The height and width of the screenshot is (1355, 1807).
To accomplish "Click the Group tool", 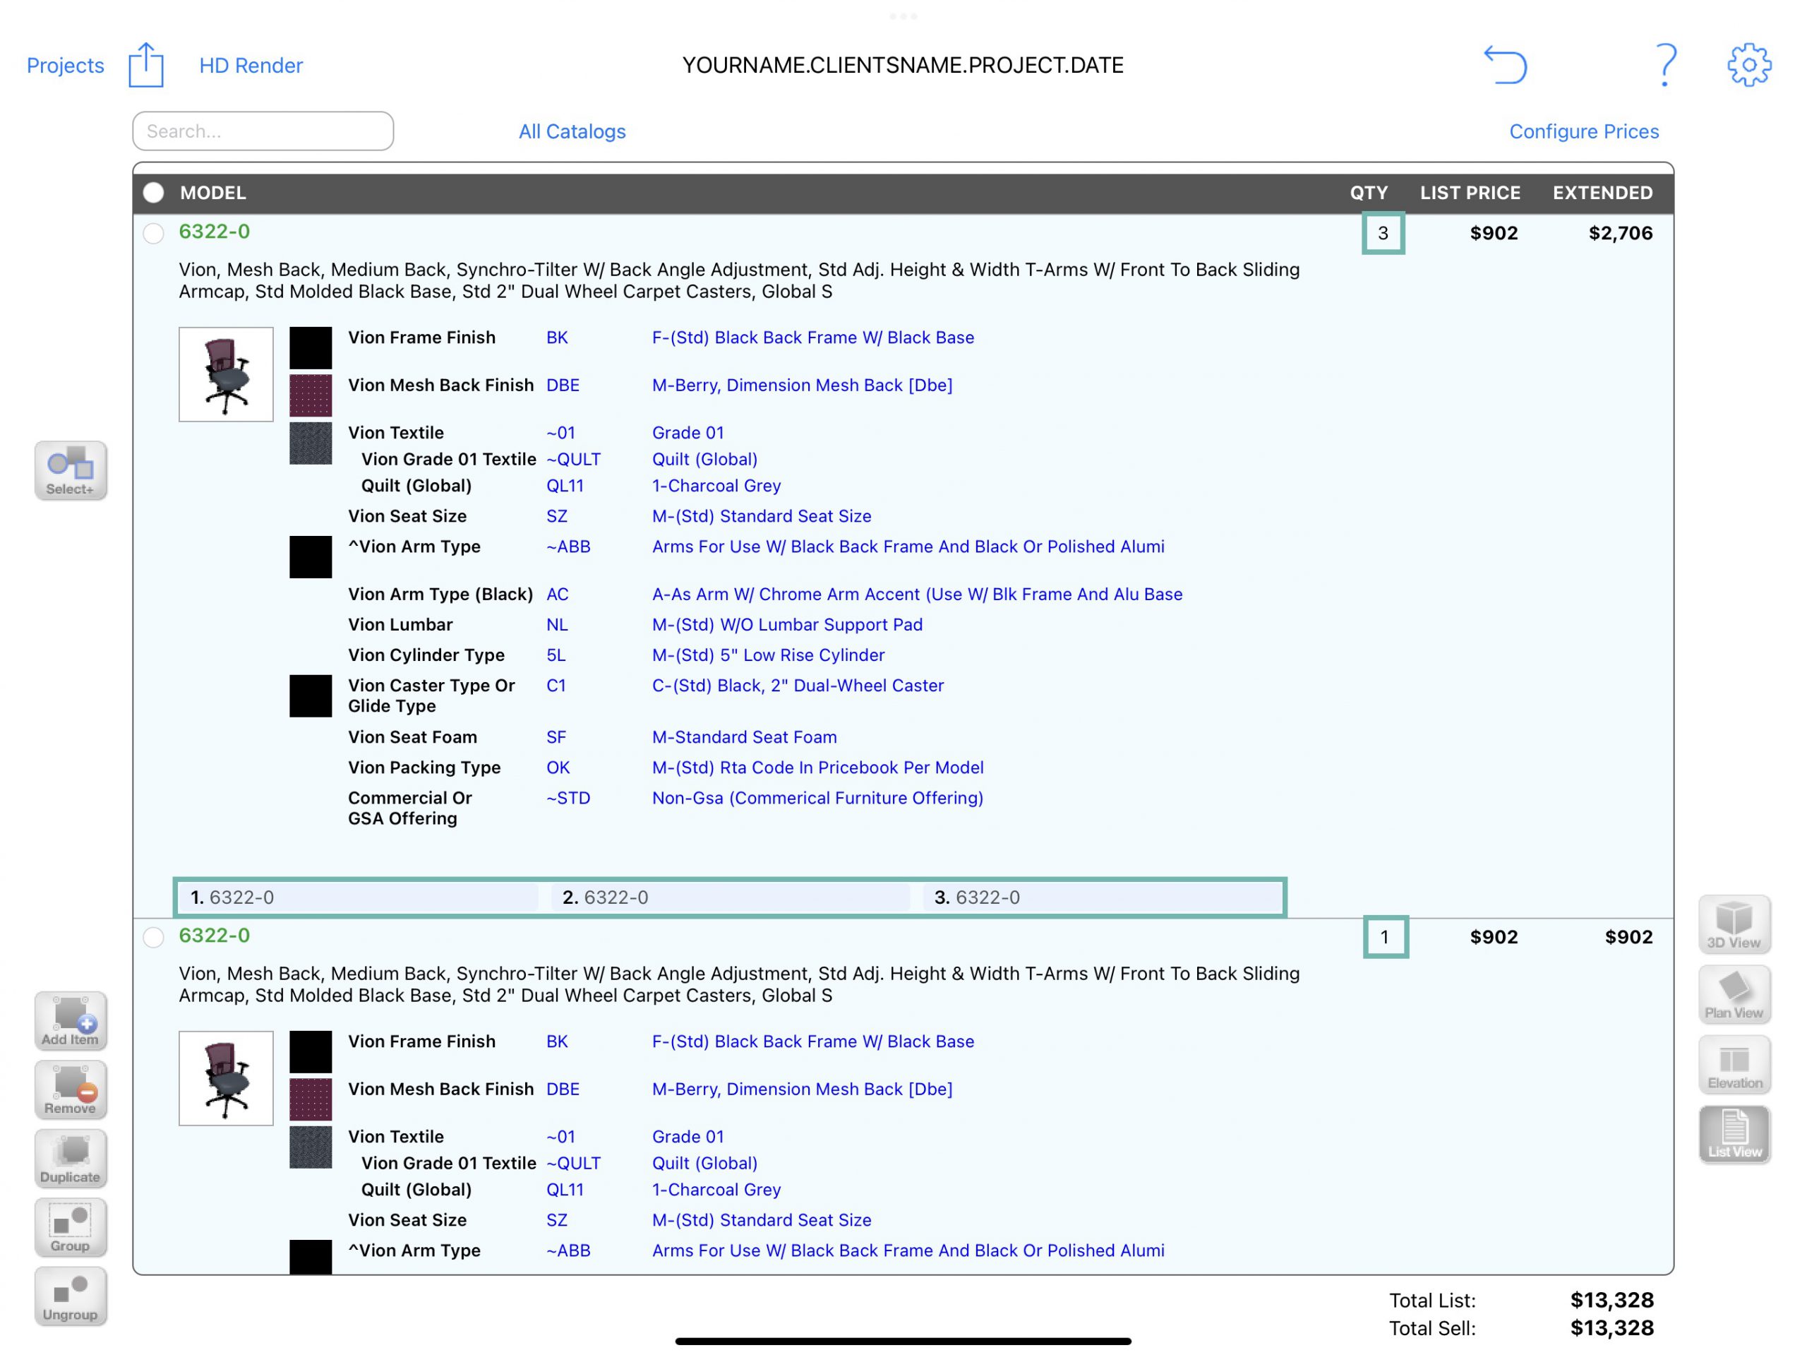I will click(x=71, y=1226).
